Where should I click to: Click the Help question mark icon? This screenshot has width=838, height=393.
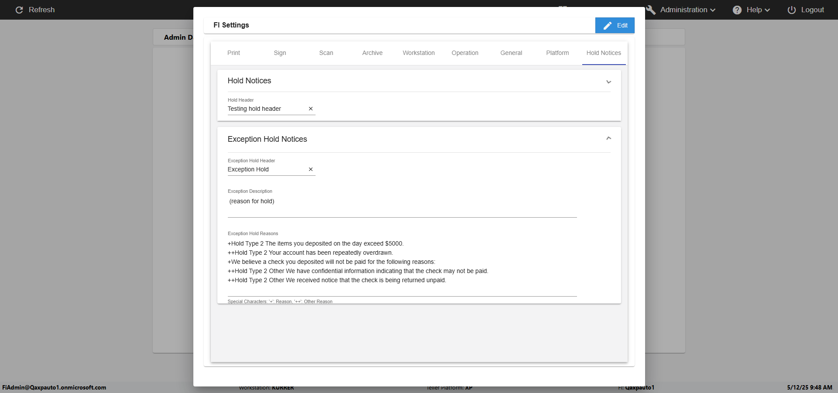tap(737, 10)
